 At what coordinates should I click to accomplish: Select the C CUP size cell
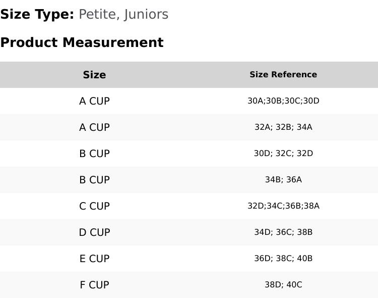[94, 206]
